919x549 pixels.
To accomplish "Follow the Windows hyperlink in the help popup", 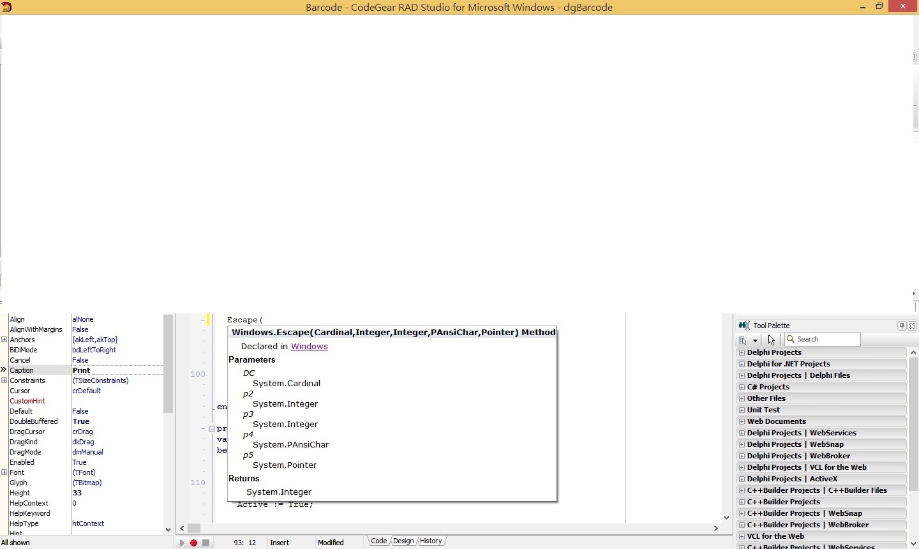I will (x=310, y=347).
